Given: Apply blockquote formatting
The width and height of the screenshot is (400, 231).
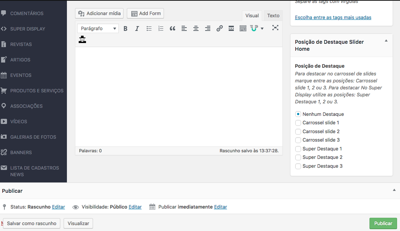Looking at the screenshot, I should pos(172,28).
